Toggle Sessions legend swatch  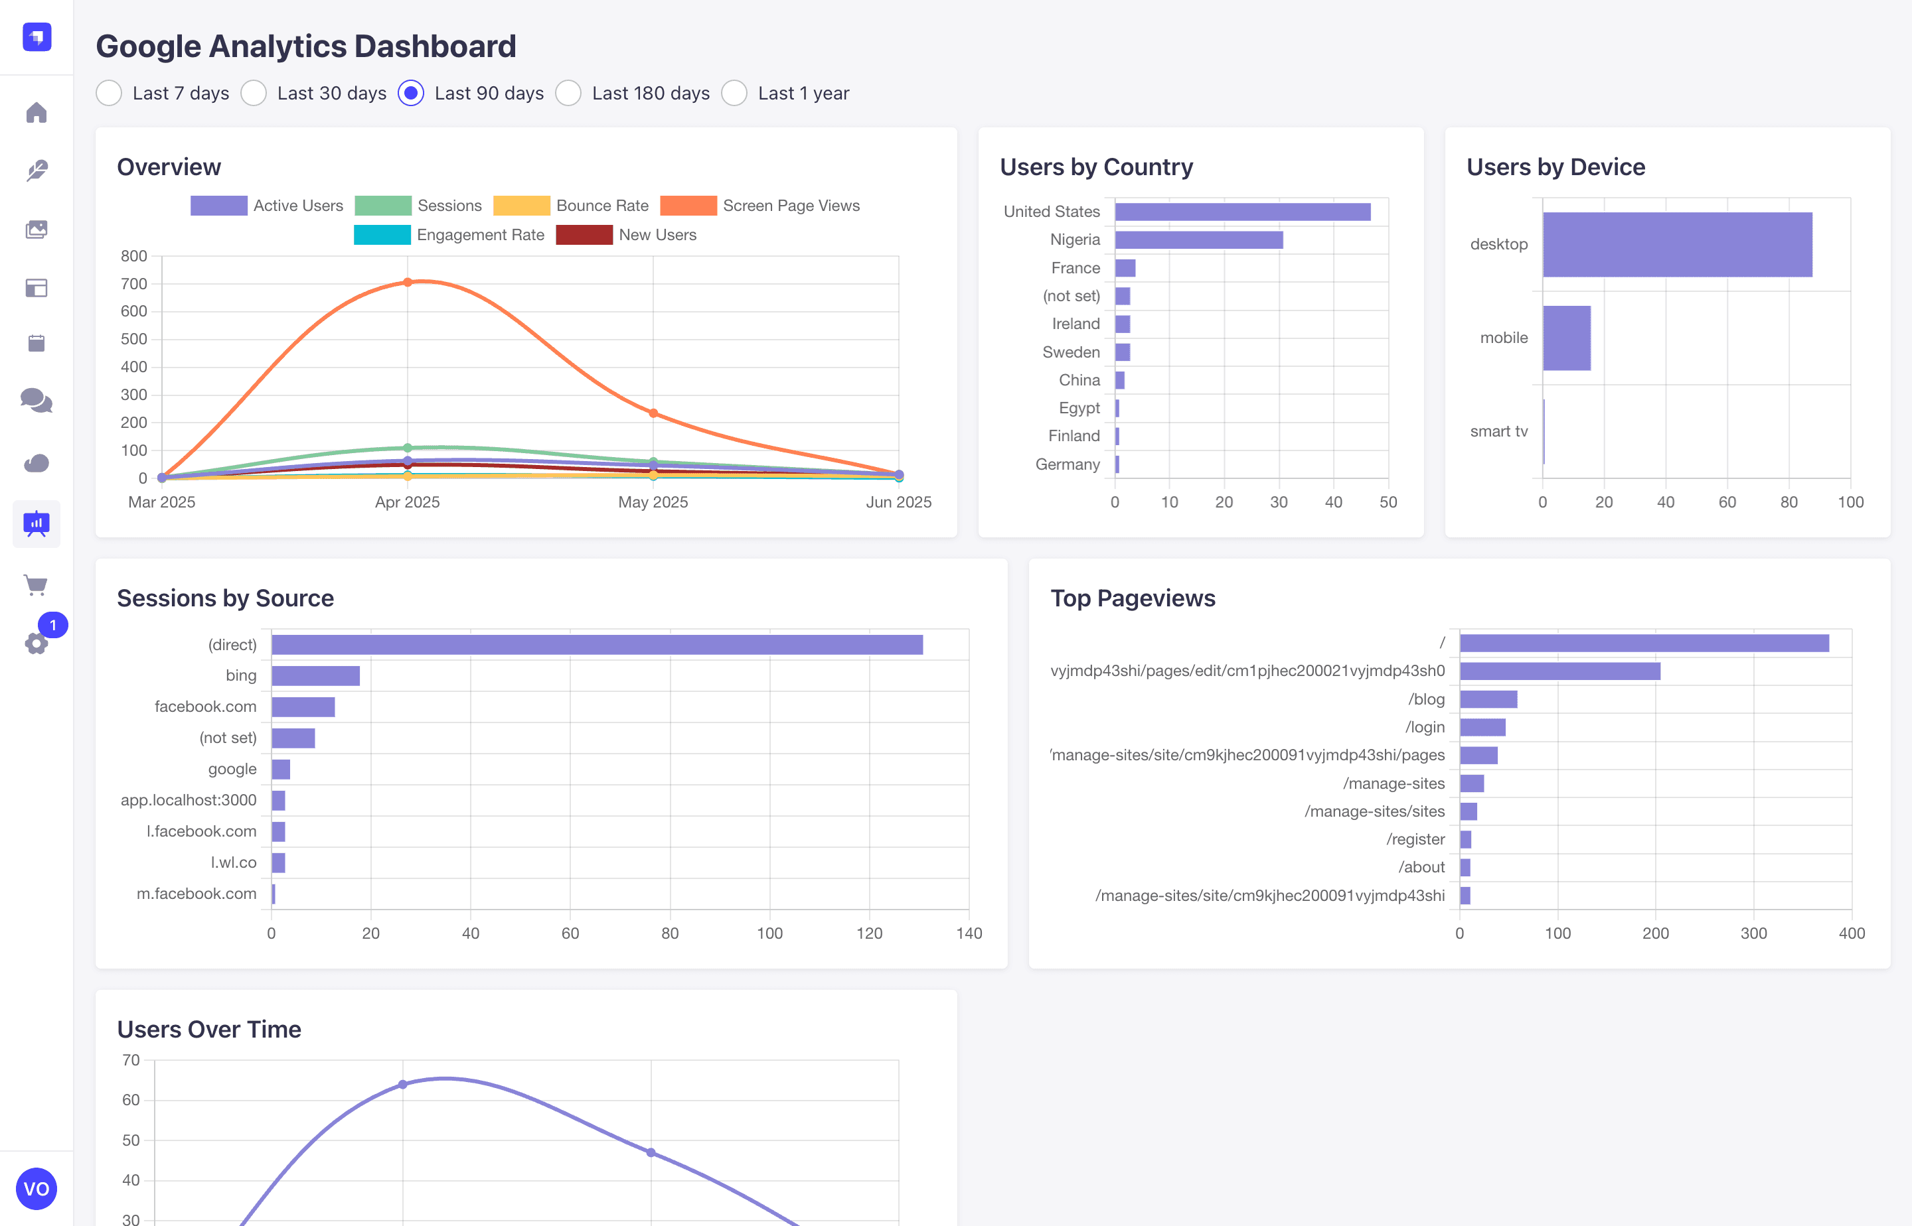383,206
